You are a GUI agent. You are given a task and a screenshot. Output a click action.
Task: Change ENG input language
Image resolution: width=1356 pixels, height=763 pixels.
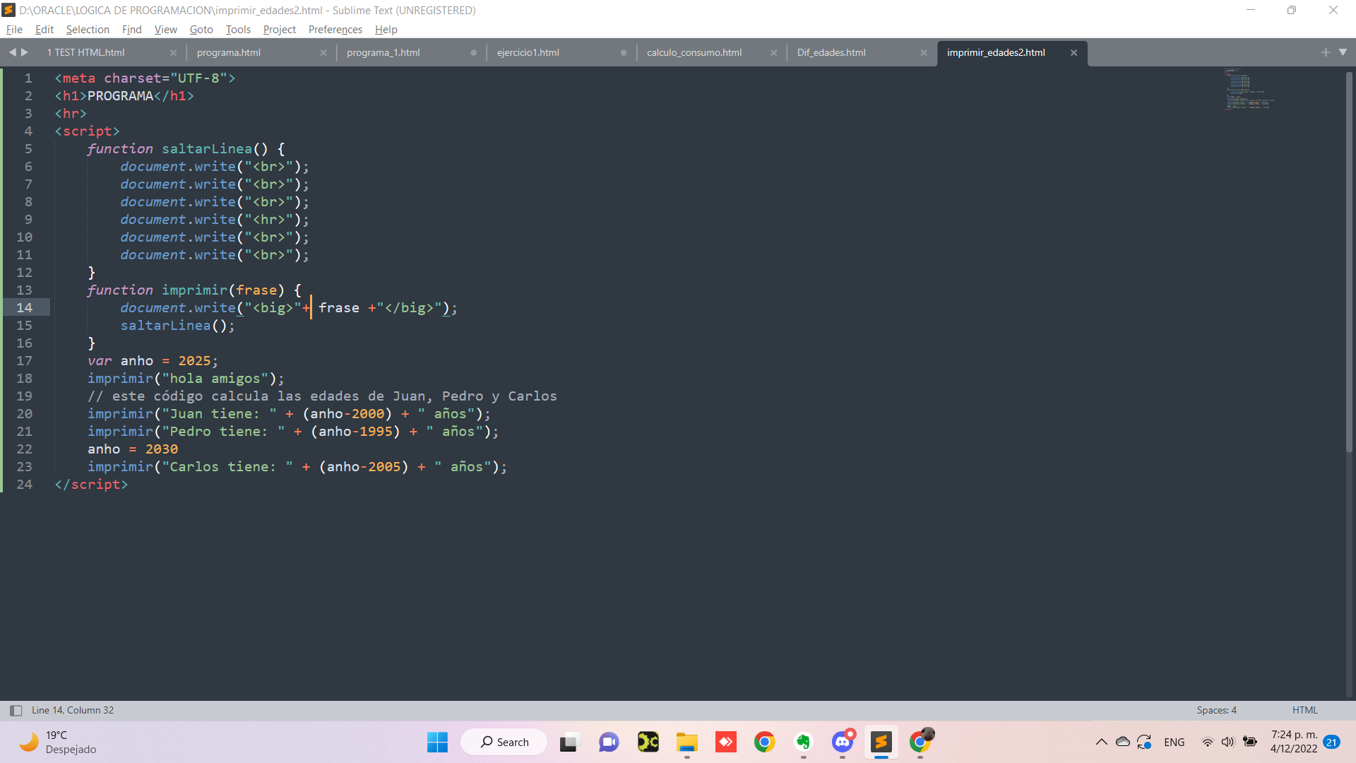1174,742
